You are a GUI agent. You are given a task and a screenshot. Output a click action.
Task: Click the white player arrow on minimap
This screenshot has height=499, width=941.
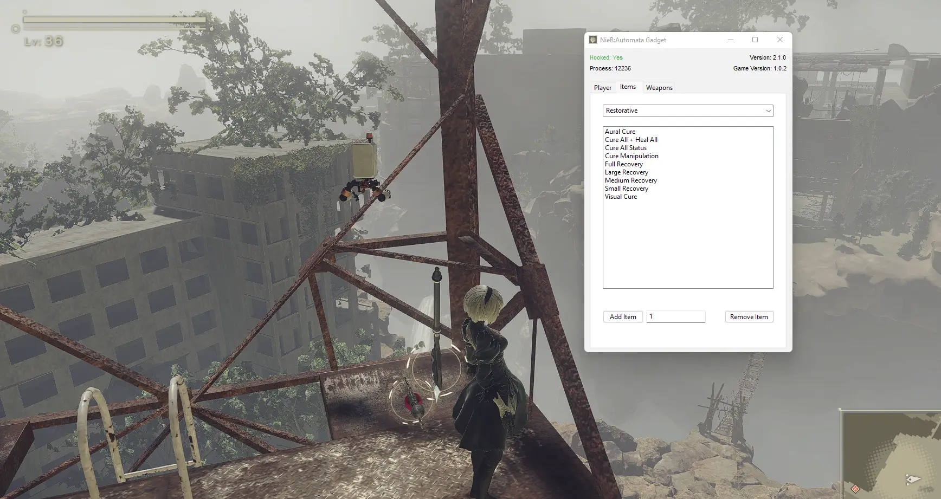(x=913, y=479)
